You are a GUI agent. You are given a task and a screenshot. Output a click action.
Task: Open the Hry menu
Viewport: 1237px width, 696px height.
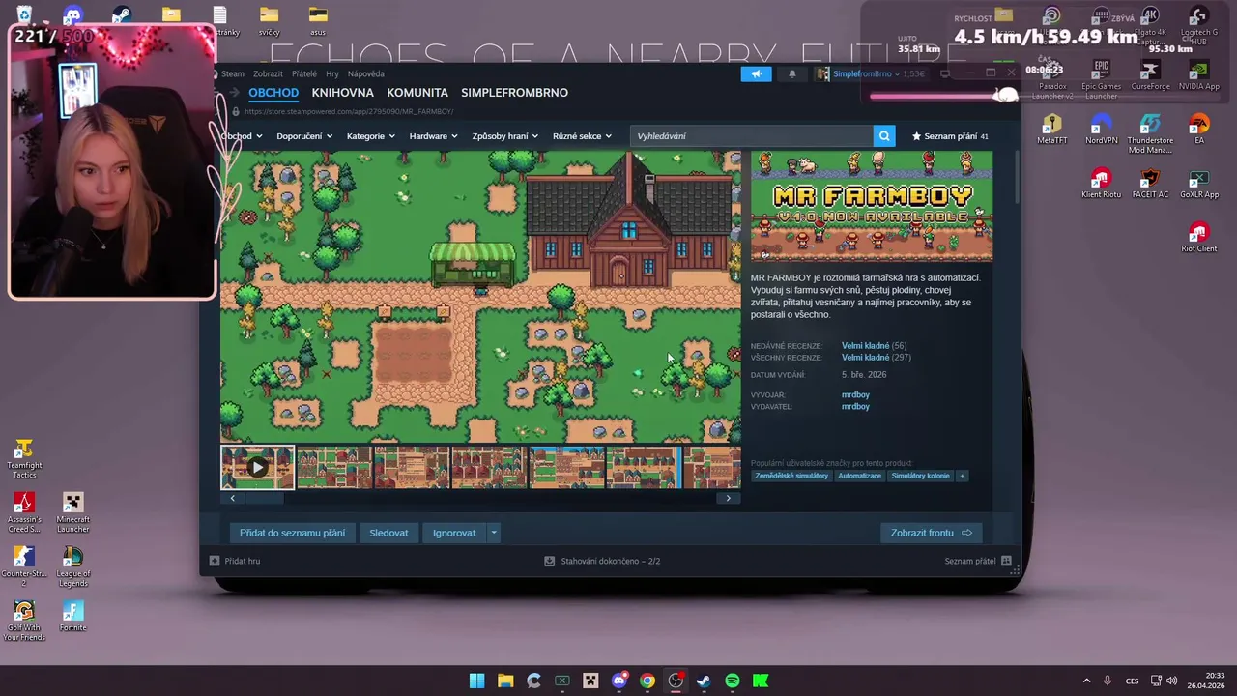pyautogui.click(x=332, y=73)
